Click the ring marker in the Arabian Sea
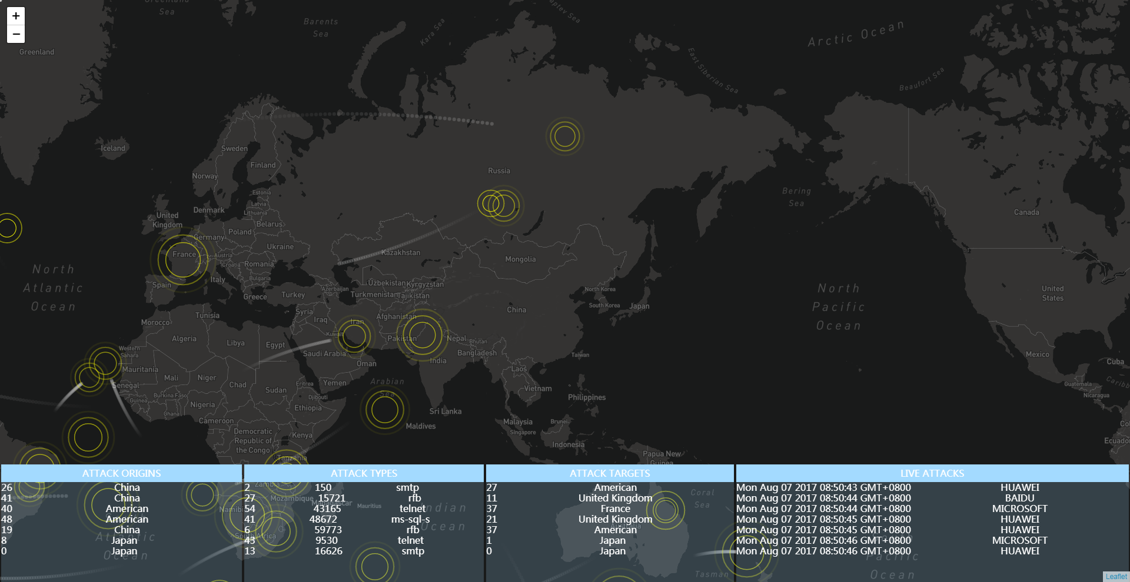1130x582 pixels. (385, 410)
